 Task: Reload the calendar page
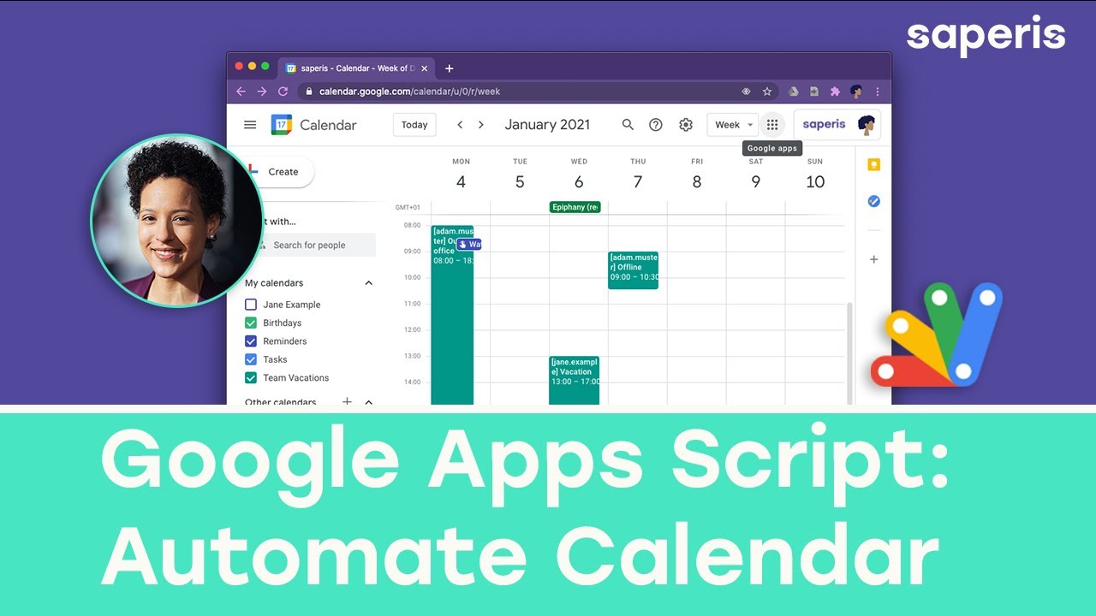pyautogui.click(x=283, y=92)
